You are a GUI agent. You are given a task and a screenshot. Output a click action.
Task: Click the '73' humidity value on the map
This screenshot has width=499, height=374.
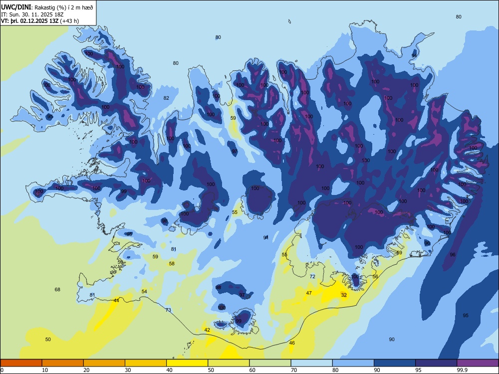coord(168,310)
